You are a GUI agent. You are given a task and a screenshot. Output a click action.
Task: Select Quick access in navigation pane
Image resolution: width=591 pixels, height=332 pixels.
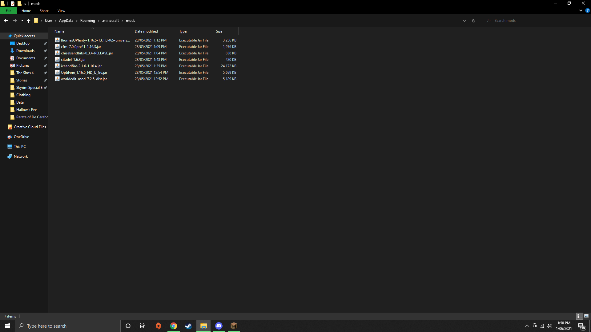point(24,36)
